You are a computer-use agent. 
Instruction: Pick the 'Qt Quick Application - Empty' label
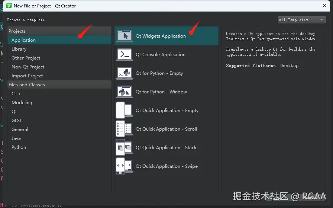pos(167,111)
